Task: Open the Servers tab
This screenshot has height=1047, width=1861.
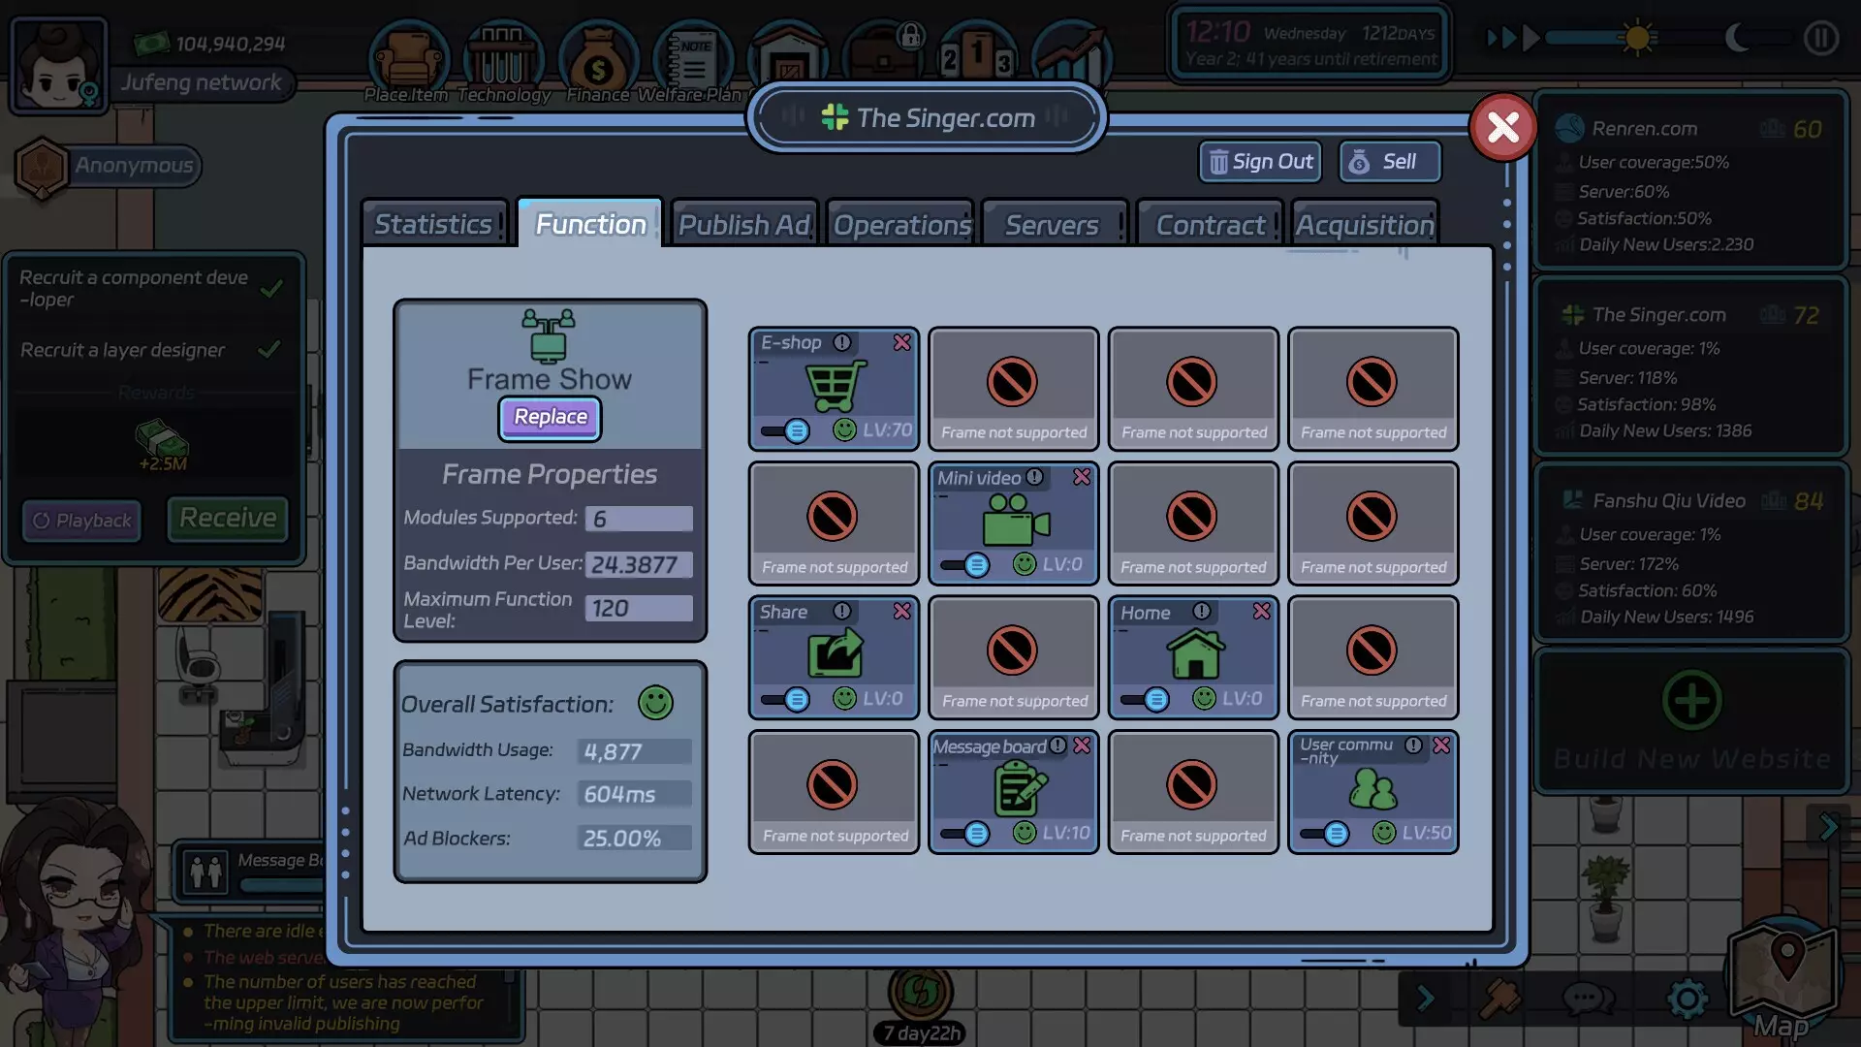Action: pyautogui.click(x=1052, y=225)
